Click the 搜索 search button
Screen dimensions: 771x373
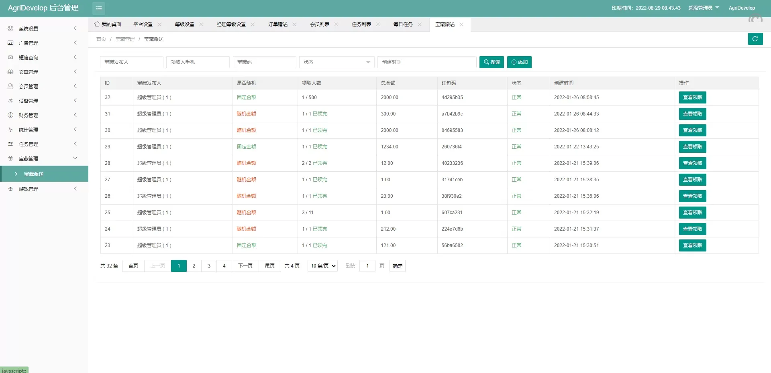[492, 62]
